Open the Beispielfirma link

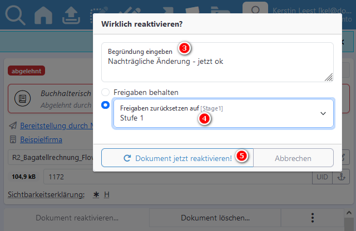pyautogui.click(x=41, y=139)
